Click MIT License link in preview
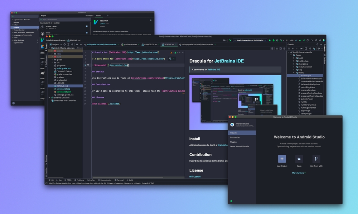Viewport: 358px width, 214px height. 195,177
